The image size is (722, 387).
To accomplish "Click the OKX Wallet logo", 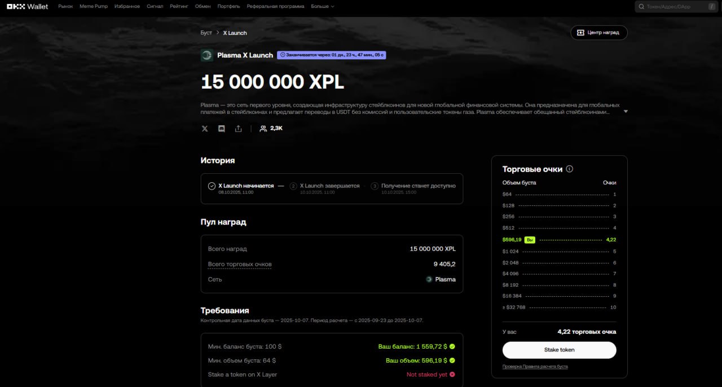I will pos(27,6).
